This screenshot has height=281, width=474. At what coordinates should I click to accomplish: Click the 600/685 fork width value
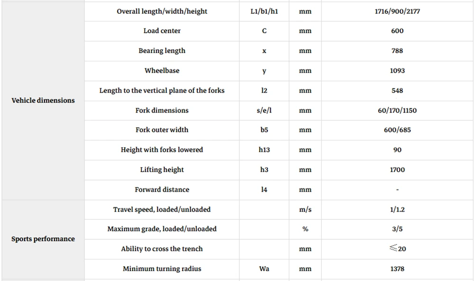point(397,130)
